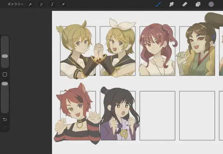Select the Brush tool

coord(159,4)
